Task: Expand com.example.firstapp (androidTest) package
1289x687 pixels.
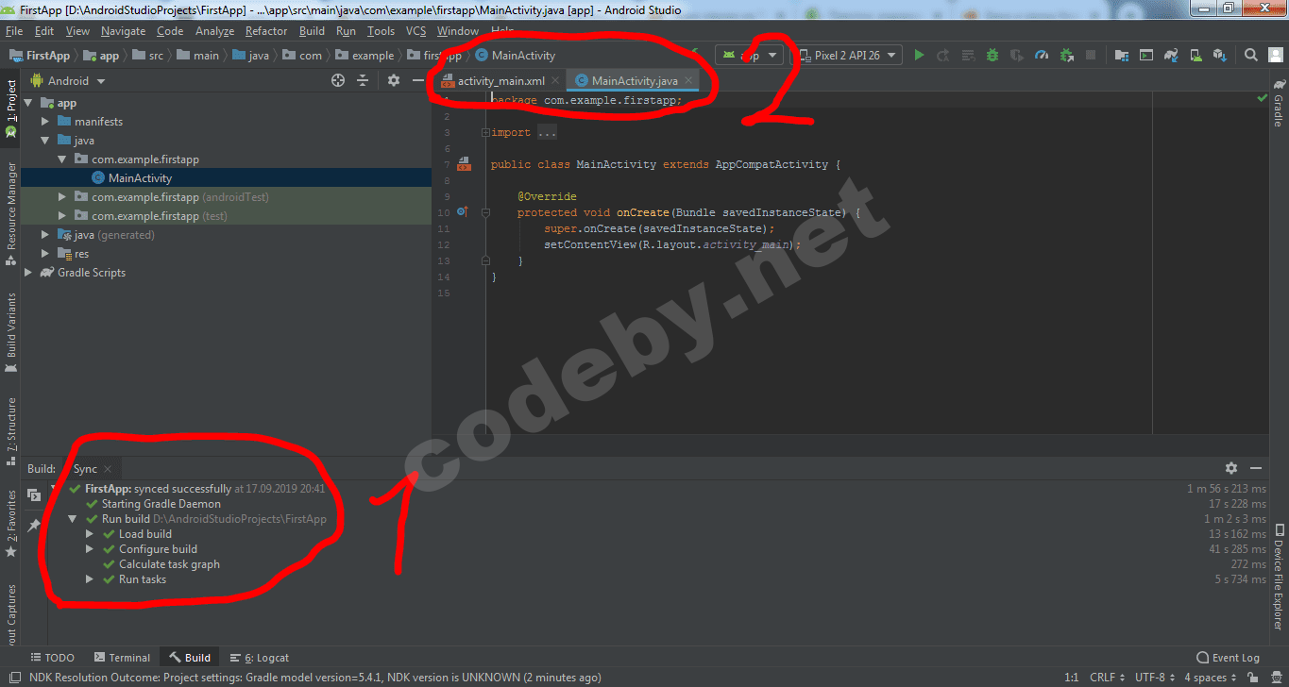Action: point(62,197)
